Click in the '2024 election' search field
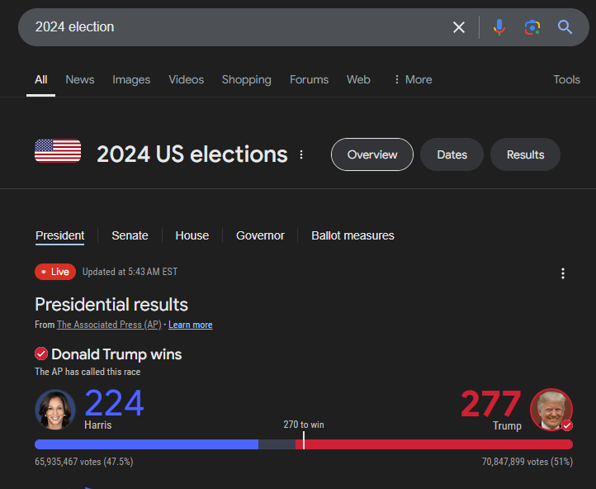The image size is (596, 489). click(x=235, y=27)
